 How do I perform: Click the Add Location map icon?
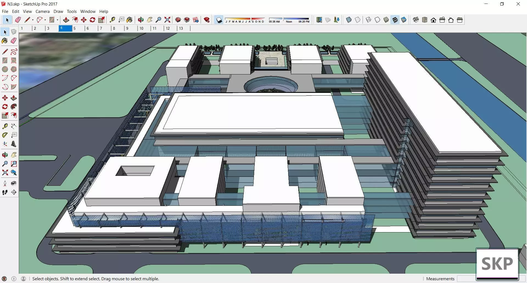click(319, 20)
